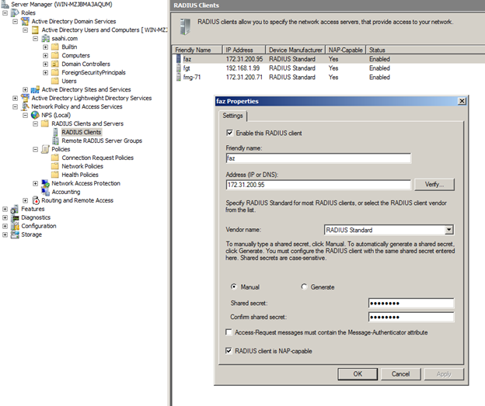Select Network Policies in the tree
Viewport: 485px width, 406px height.
[82, 166]
